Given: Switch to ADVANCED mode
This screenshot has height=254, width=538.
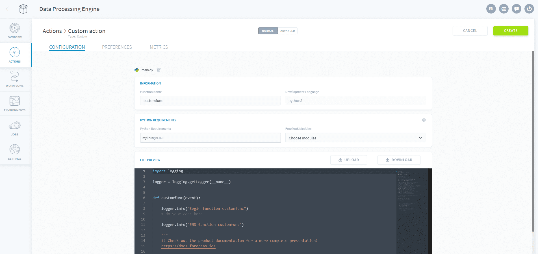Looking at the screenshot, I should [288, 31].
